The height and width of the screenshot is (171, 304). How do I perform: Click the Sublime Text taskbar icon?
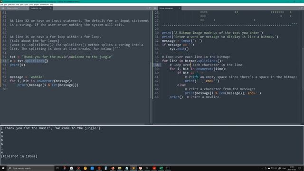tap(133, 168)
